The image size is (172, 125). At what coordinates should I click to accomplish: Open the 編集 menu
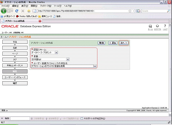[x=15, y=6]
